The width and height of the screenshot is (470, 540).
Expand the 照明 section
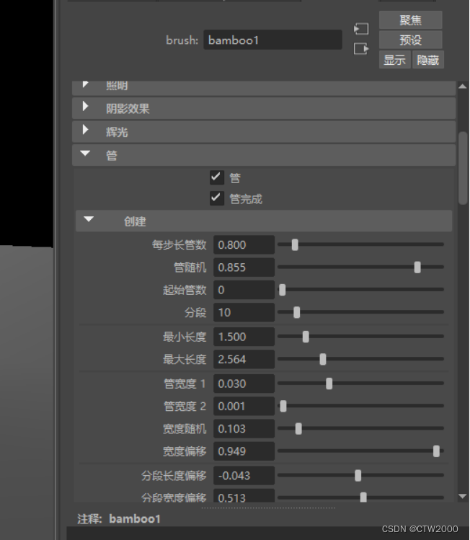point(264,87)
